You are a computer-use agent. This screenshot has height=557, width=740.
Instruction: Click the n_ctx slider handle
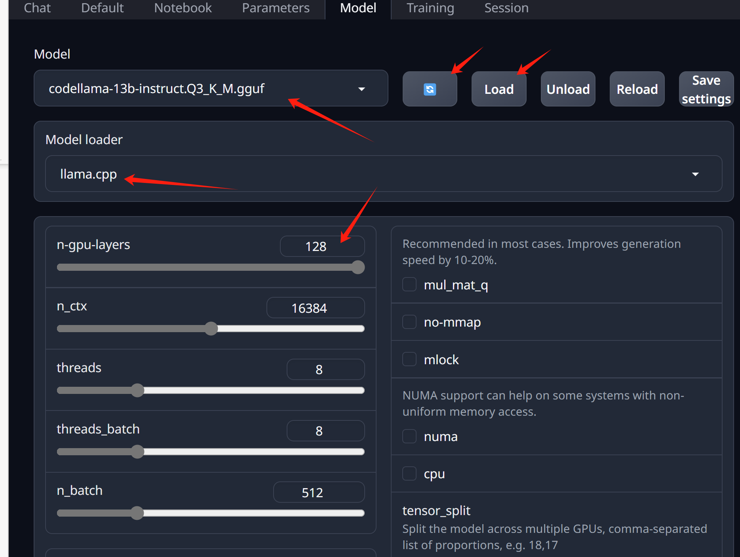click(211, 329)
